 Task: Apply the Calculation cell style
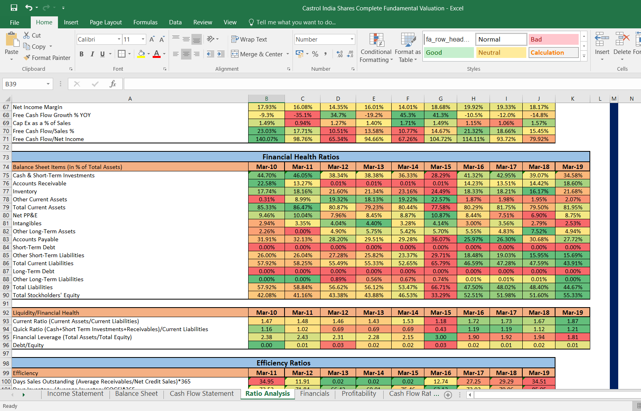[x=554, y=52]
